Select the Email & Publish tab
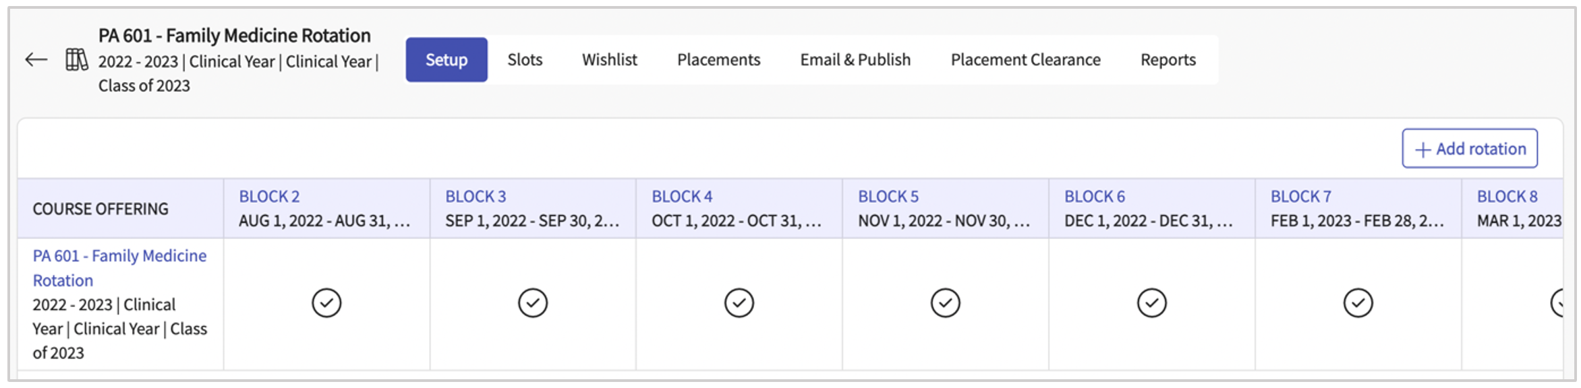The height and width of the screenshot is (388, 1581). pyautogui.click(x=855, y=60)
